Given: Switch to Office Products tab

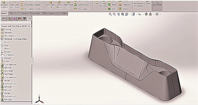Looking at the screenshot, I should click(x=49, y=13).
